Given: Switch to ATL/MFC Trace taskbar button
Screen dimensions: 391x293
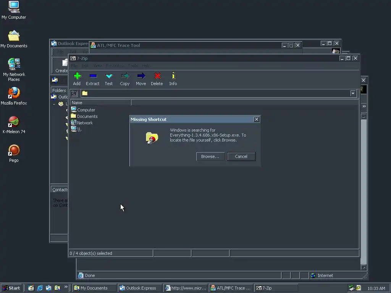Looking at the screenshot, I should pyautogui.click(x=231, y=288).
